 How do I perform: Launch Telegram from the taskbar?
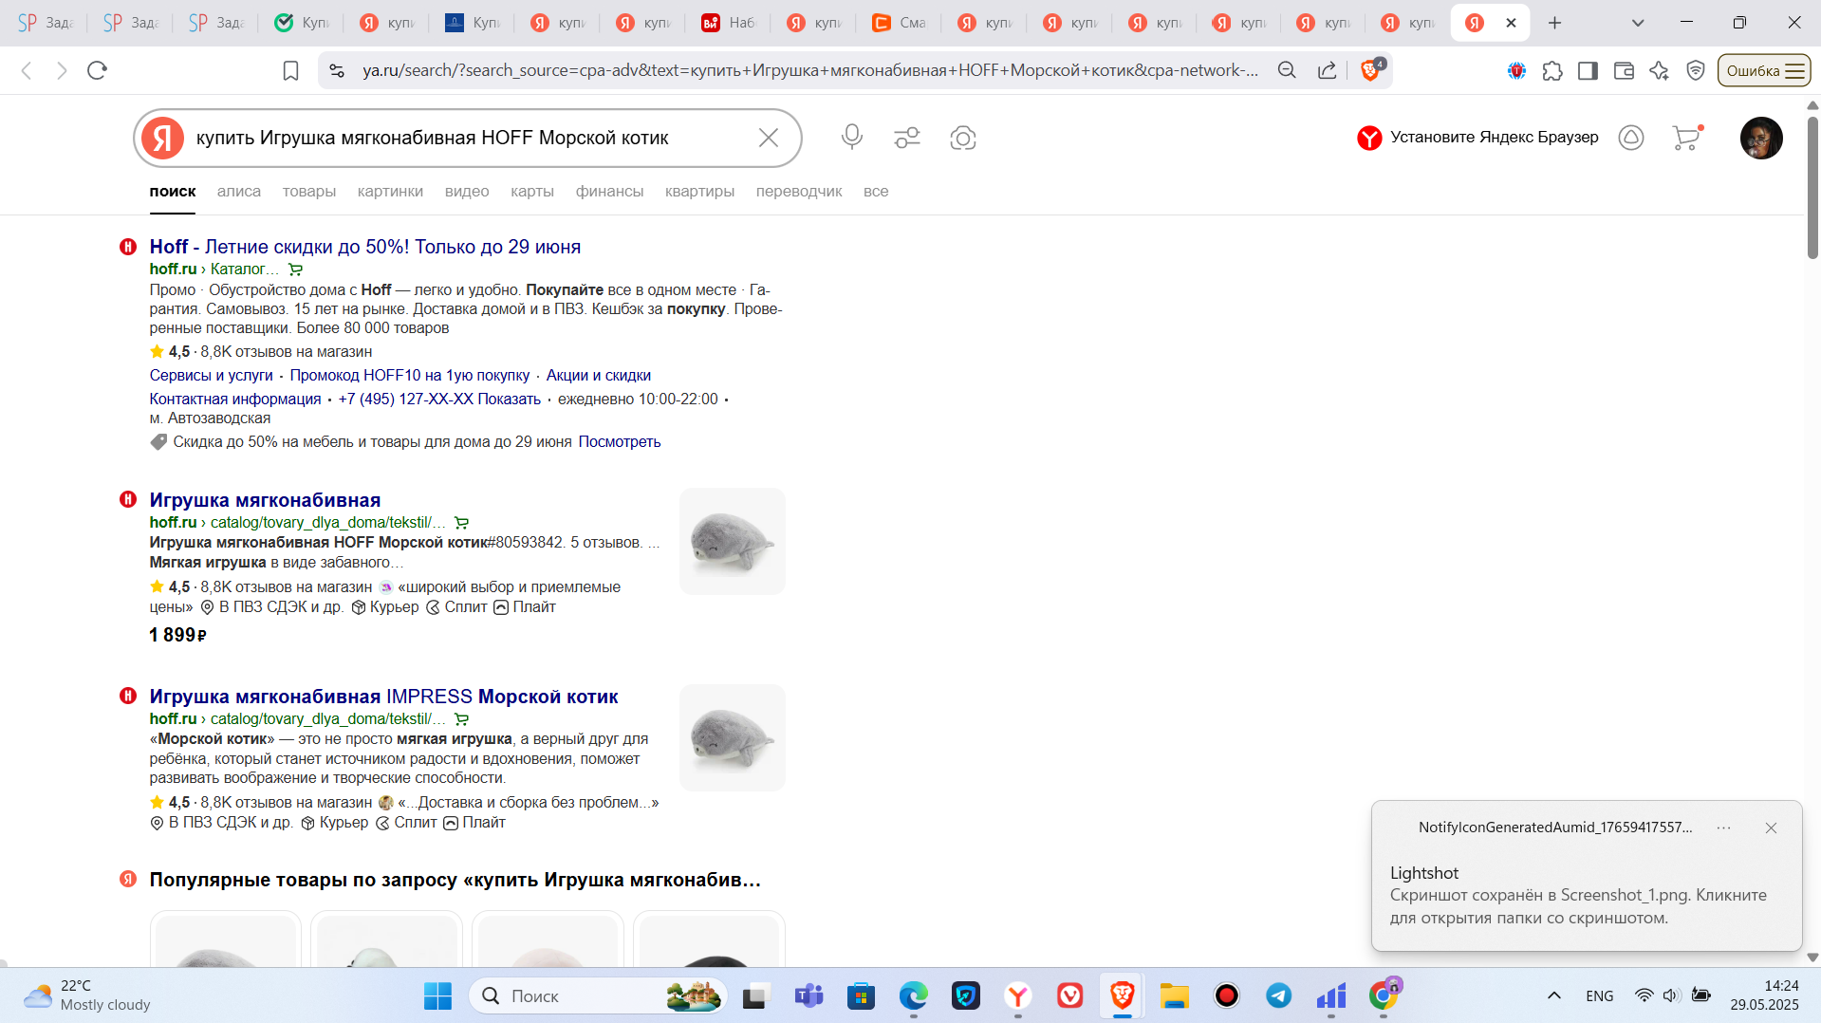(x=1278, y=995)
